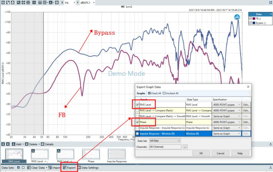Click the Check All option in the Export dialog
Screen dimensions: 273x172
pyautogui.click(x=154, y=93)
